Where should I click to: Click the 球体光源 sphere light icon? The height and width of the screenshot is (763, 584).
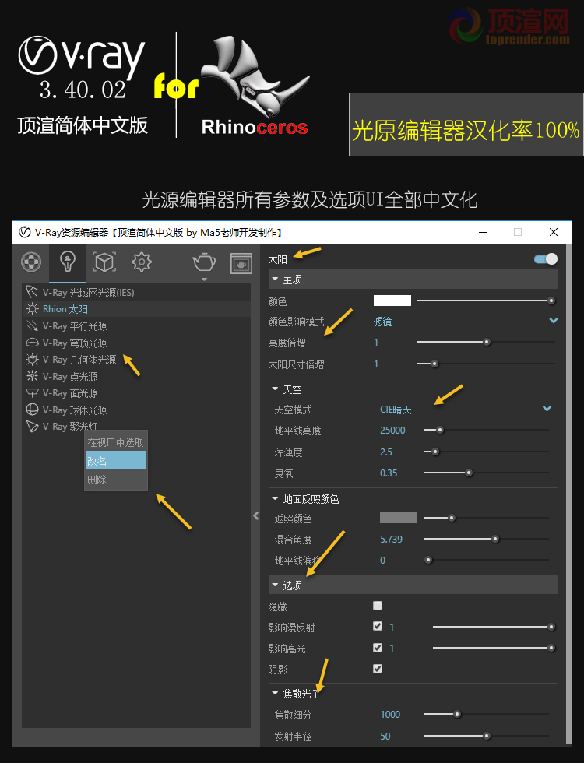(x=32, y=410)
